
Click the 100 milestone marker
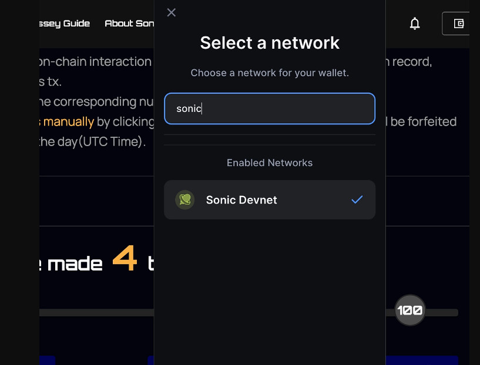410,310
